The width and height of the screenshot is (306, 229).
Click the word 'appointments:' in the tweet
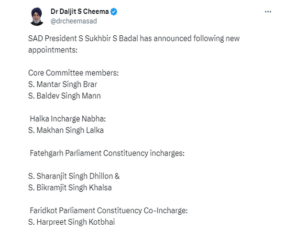(53, 50)
